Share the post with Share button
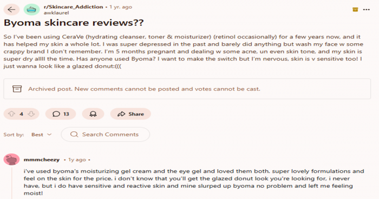This screenshot has width=379, height=199. (130, 114)
